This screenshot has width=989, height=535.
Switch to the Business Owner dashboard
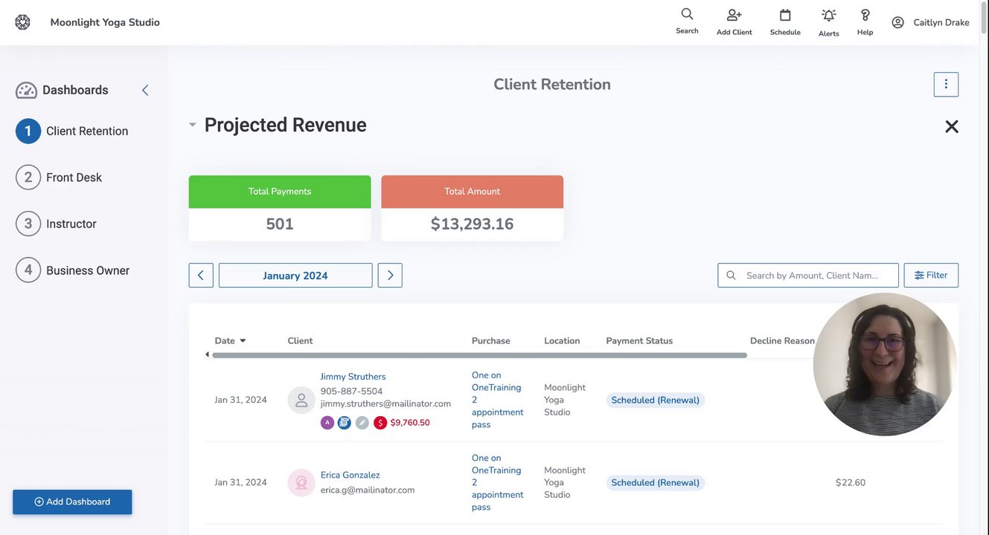coord(87,270)
